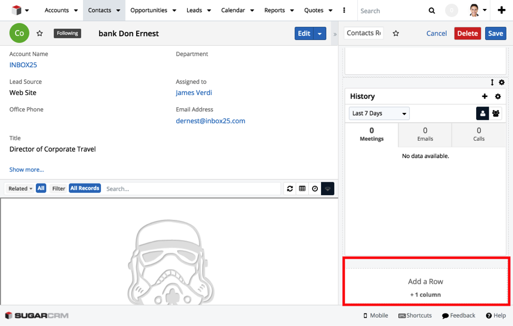Open the Quotes module tab
This screenshot has width=513, height=326.
click(314, 10)
